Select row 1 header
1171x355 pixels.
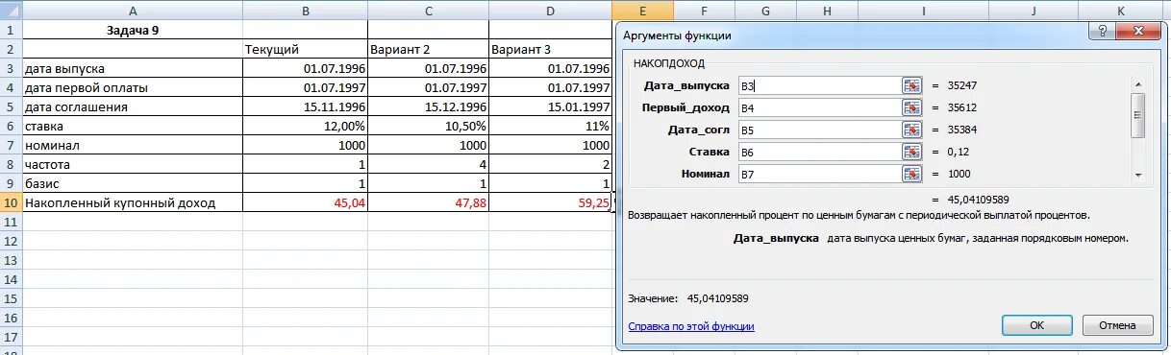pyautogui.click(x=11, y=30)
